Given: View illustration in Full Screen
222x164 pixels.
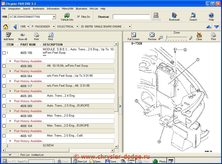Looking at the screenshot, I should pos(133,37).
